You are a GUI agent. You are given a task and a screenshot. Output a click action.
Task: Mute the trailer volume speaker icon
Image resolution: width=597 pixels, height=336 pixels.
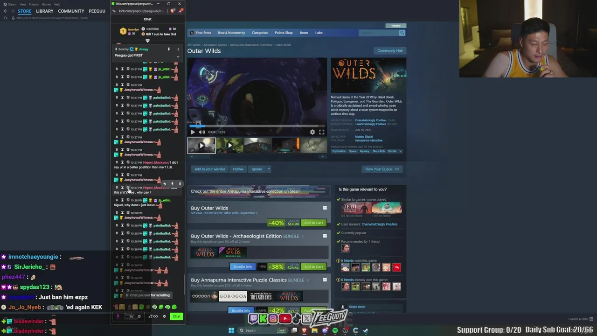point(201,132)
